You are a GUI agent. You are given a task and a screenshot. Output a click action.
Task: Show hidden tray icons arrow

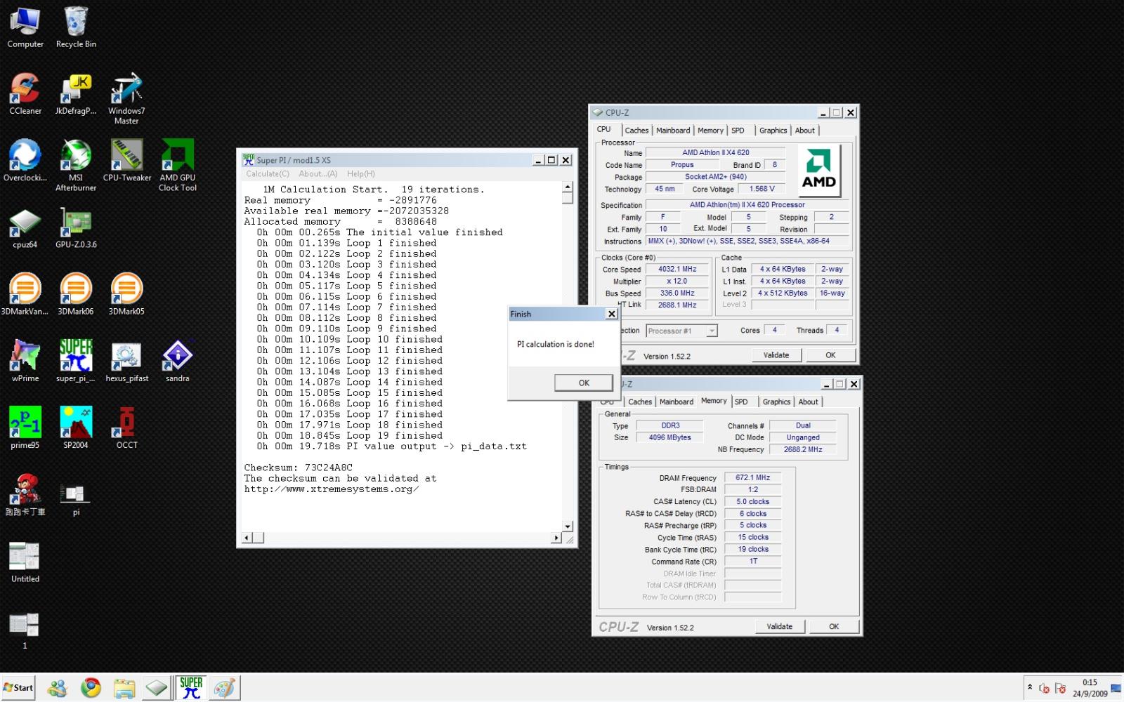click(1030, 687)
